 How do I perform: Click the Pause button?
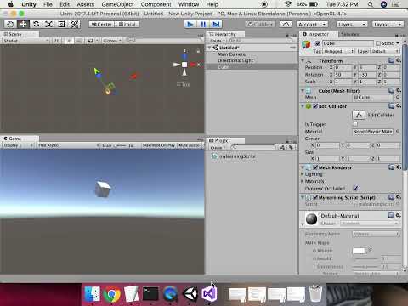[203, 25]
